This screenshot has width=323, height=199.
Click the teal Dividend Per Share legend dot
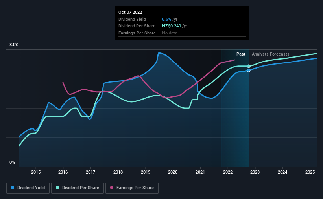tap(57, 188)
